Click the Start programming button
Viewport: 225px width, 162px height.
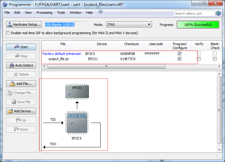pyautogui.click(x=21, y=47)
